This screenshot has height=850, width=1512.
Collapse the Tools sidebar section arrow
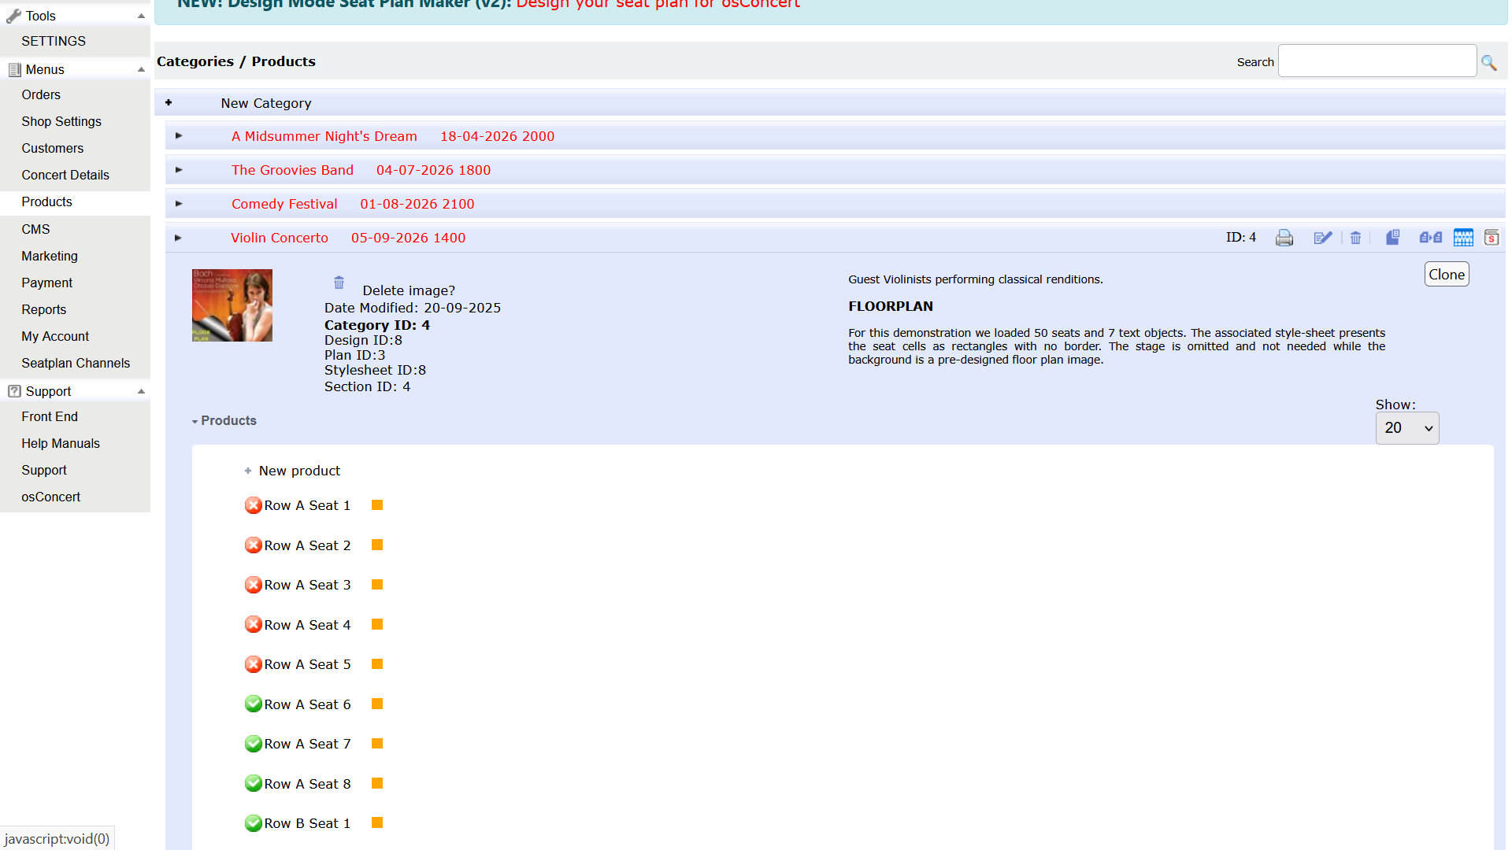pos(141,16)
